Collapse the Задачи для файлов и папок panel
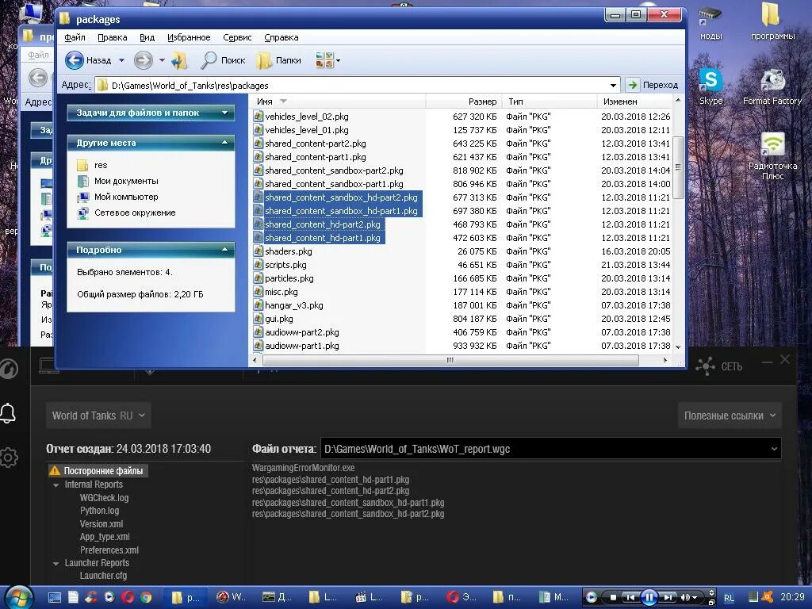812x609 pixels. click(x=224, y=113)
